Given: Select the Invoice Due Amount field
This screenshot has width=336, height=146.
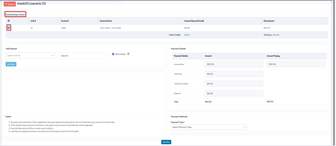Looking at the screenshot, I should (234, 64).
